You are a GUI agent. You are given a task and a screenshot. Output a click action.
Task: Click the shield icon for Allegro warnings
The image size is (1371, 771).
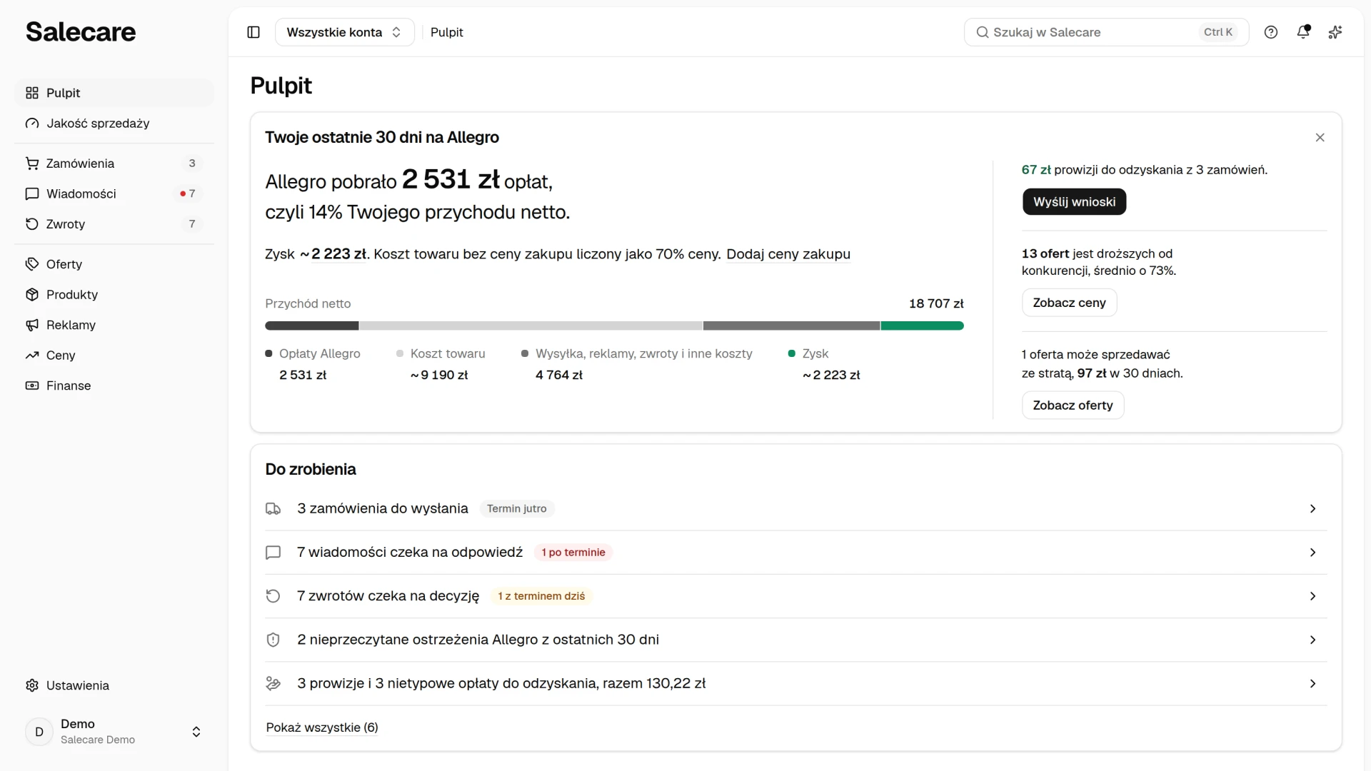273,640
